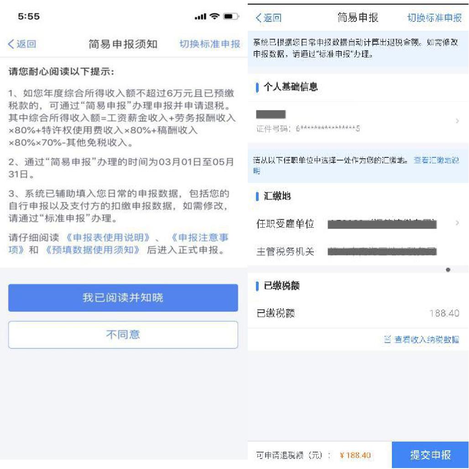Submit with 提交申报 button

pyautogui.click(x=430, y=455)
